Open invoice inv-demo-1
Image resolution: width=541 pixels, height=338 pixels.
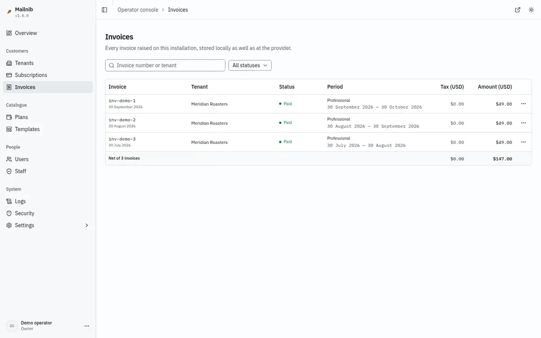(122, 100)
